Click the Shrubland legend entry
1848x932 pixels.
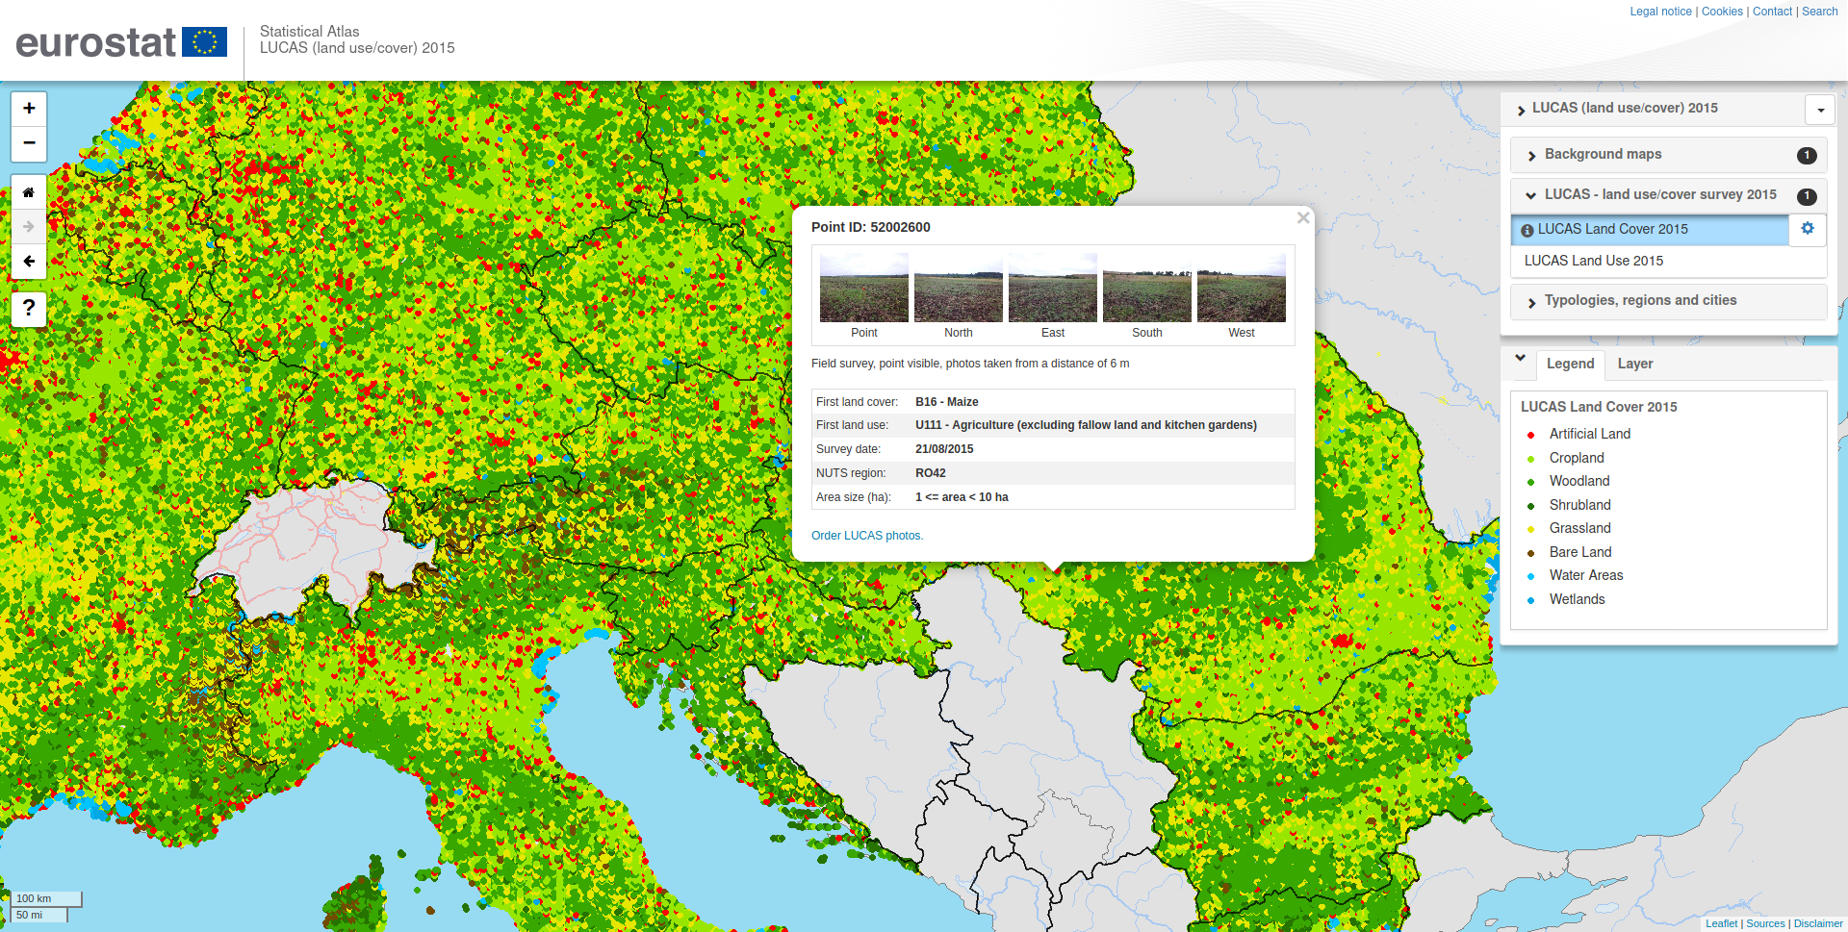coord(1579,505)
